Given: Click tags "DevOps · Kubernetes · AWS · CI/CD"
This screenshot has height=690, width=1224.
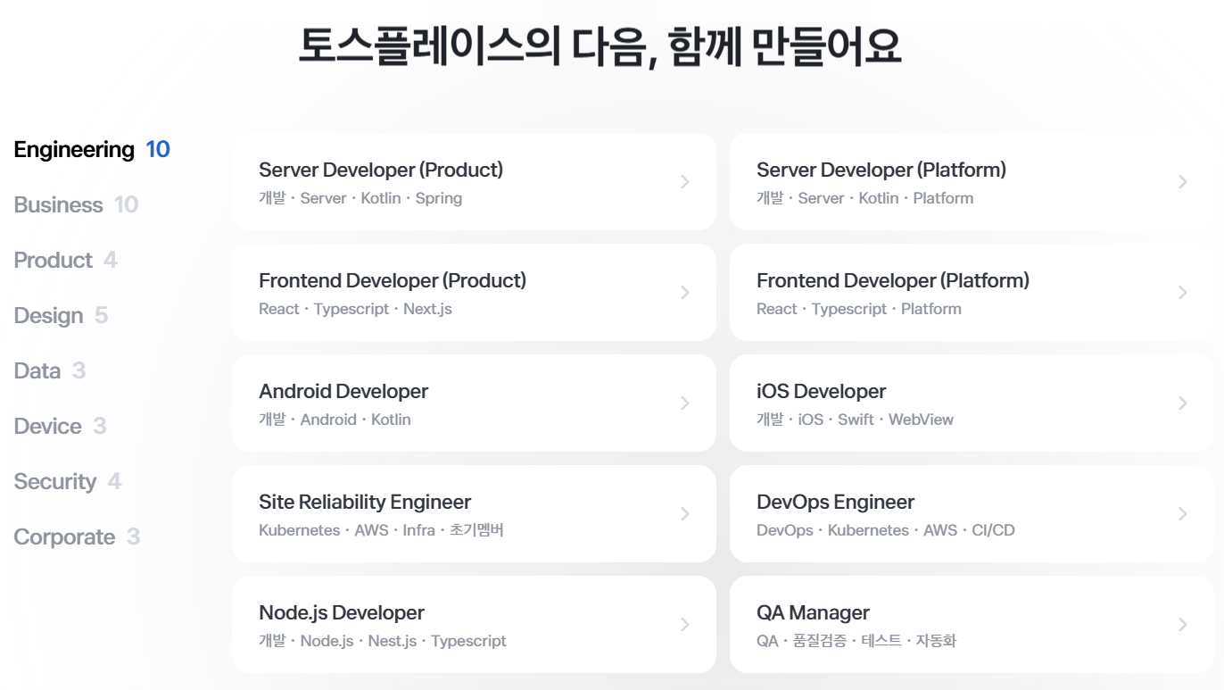Looking at the screenshot, I should [886, 530].
